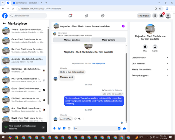Reload the browser page

point(13,9)
